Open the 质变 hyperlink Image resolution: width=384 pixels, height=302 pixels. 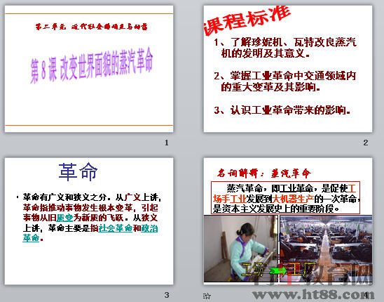pos(64,218)
